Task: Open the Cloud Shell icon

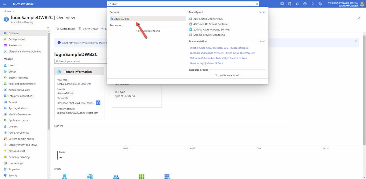Action: [x=282, y=4]
